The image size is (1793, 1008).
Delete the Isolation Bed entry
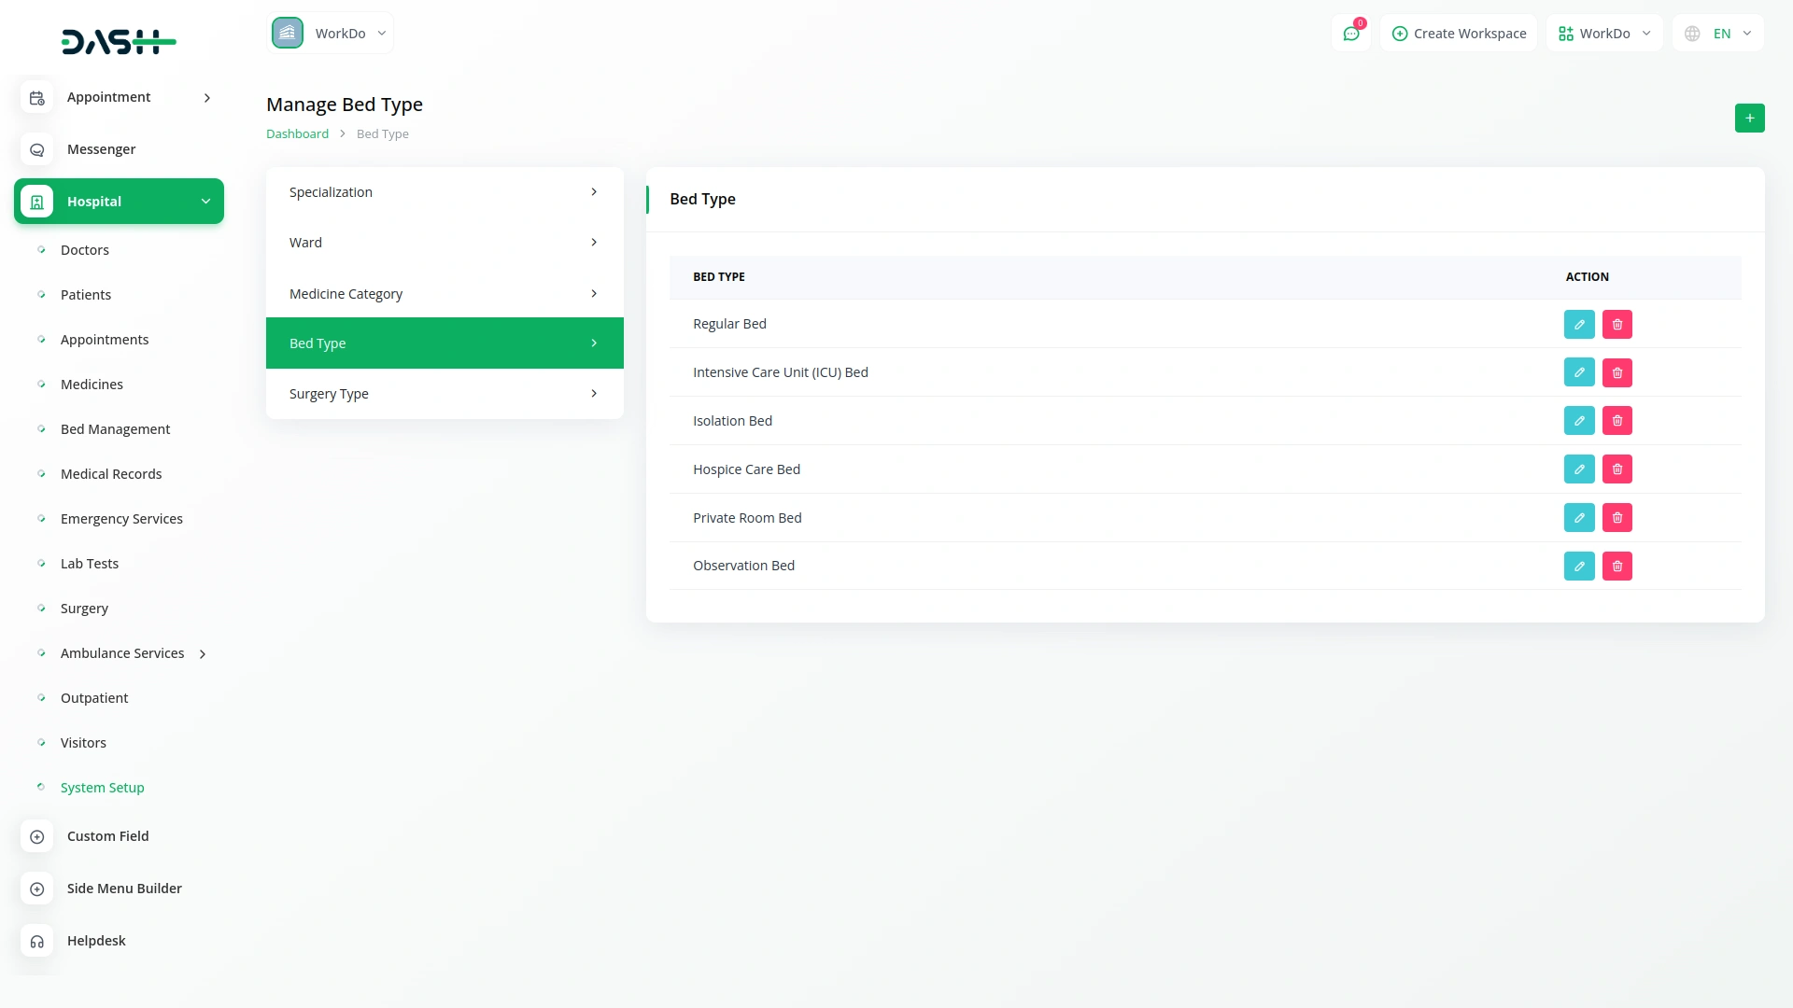coord(1617,421)
